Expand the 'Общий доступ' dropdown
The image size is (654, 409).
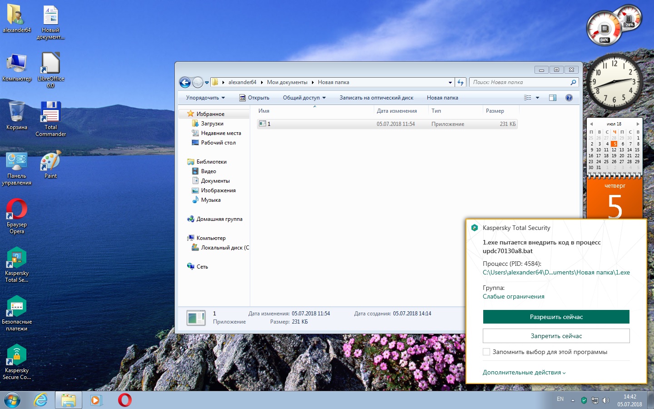coord(304,98)
